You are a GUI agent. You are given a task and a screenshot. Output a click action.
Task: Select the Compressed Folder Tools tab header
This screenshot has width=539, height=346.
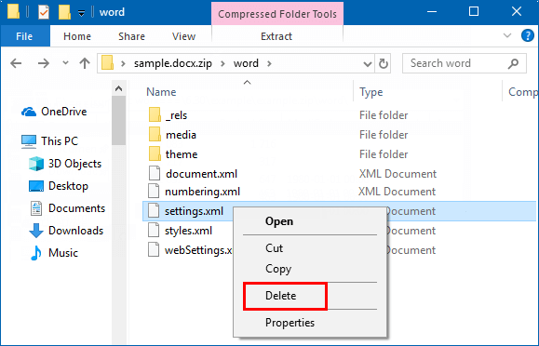point(277,14)
